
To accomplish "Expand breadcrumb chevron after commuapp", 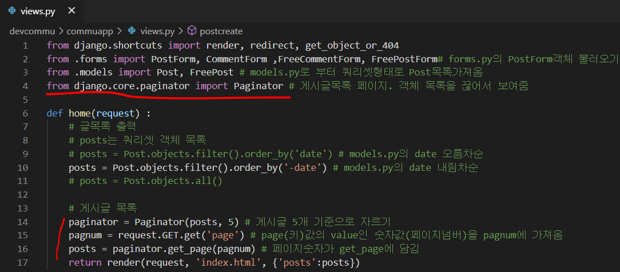I will 120,31.
